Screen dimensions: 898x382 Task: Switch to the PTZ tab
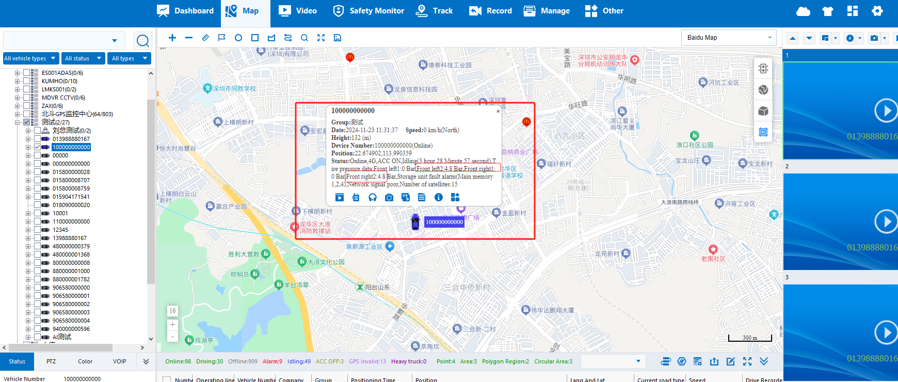tap(51, 361)
